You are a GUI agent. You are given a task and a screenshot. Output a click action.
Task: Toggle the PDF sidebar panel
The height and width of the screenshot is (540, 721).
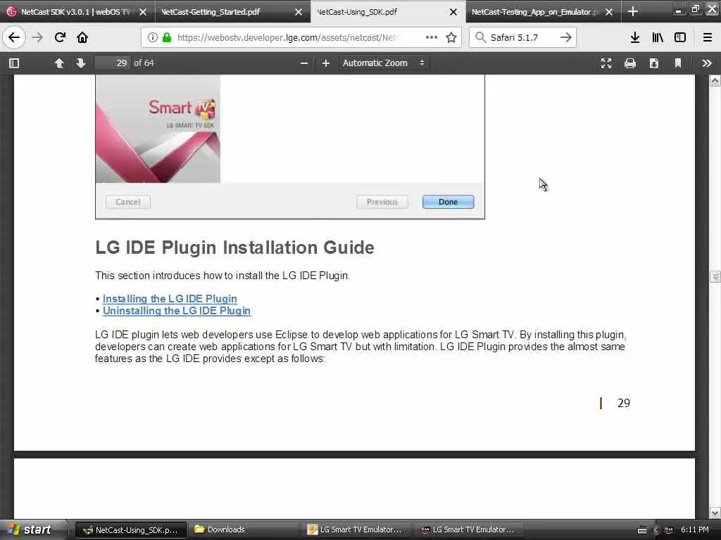coord(14,63)
